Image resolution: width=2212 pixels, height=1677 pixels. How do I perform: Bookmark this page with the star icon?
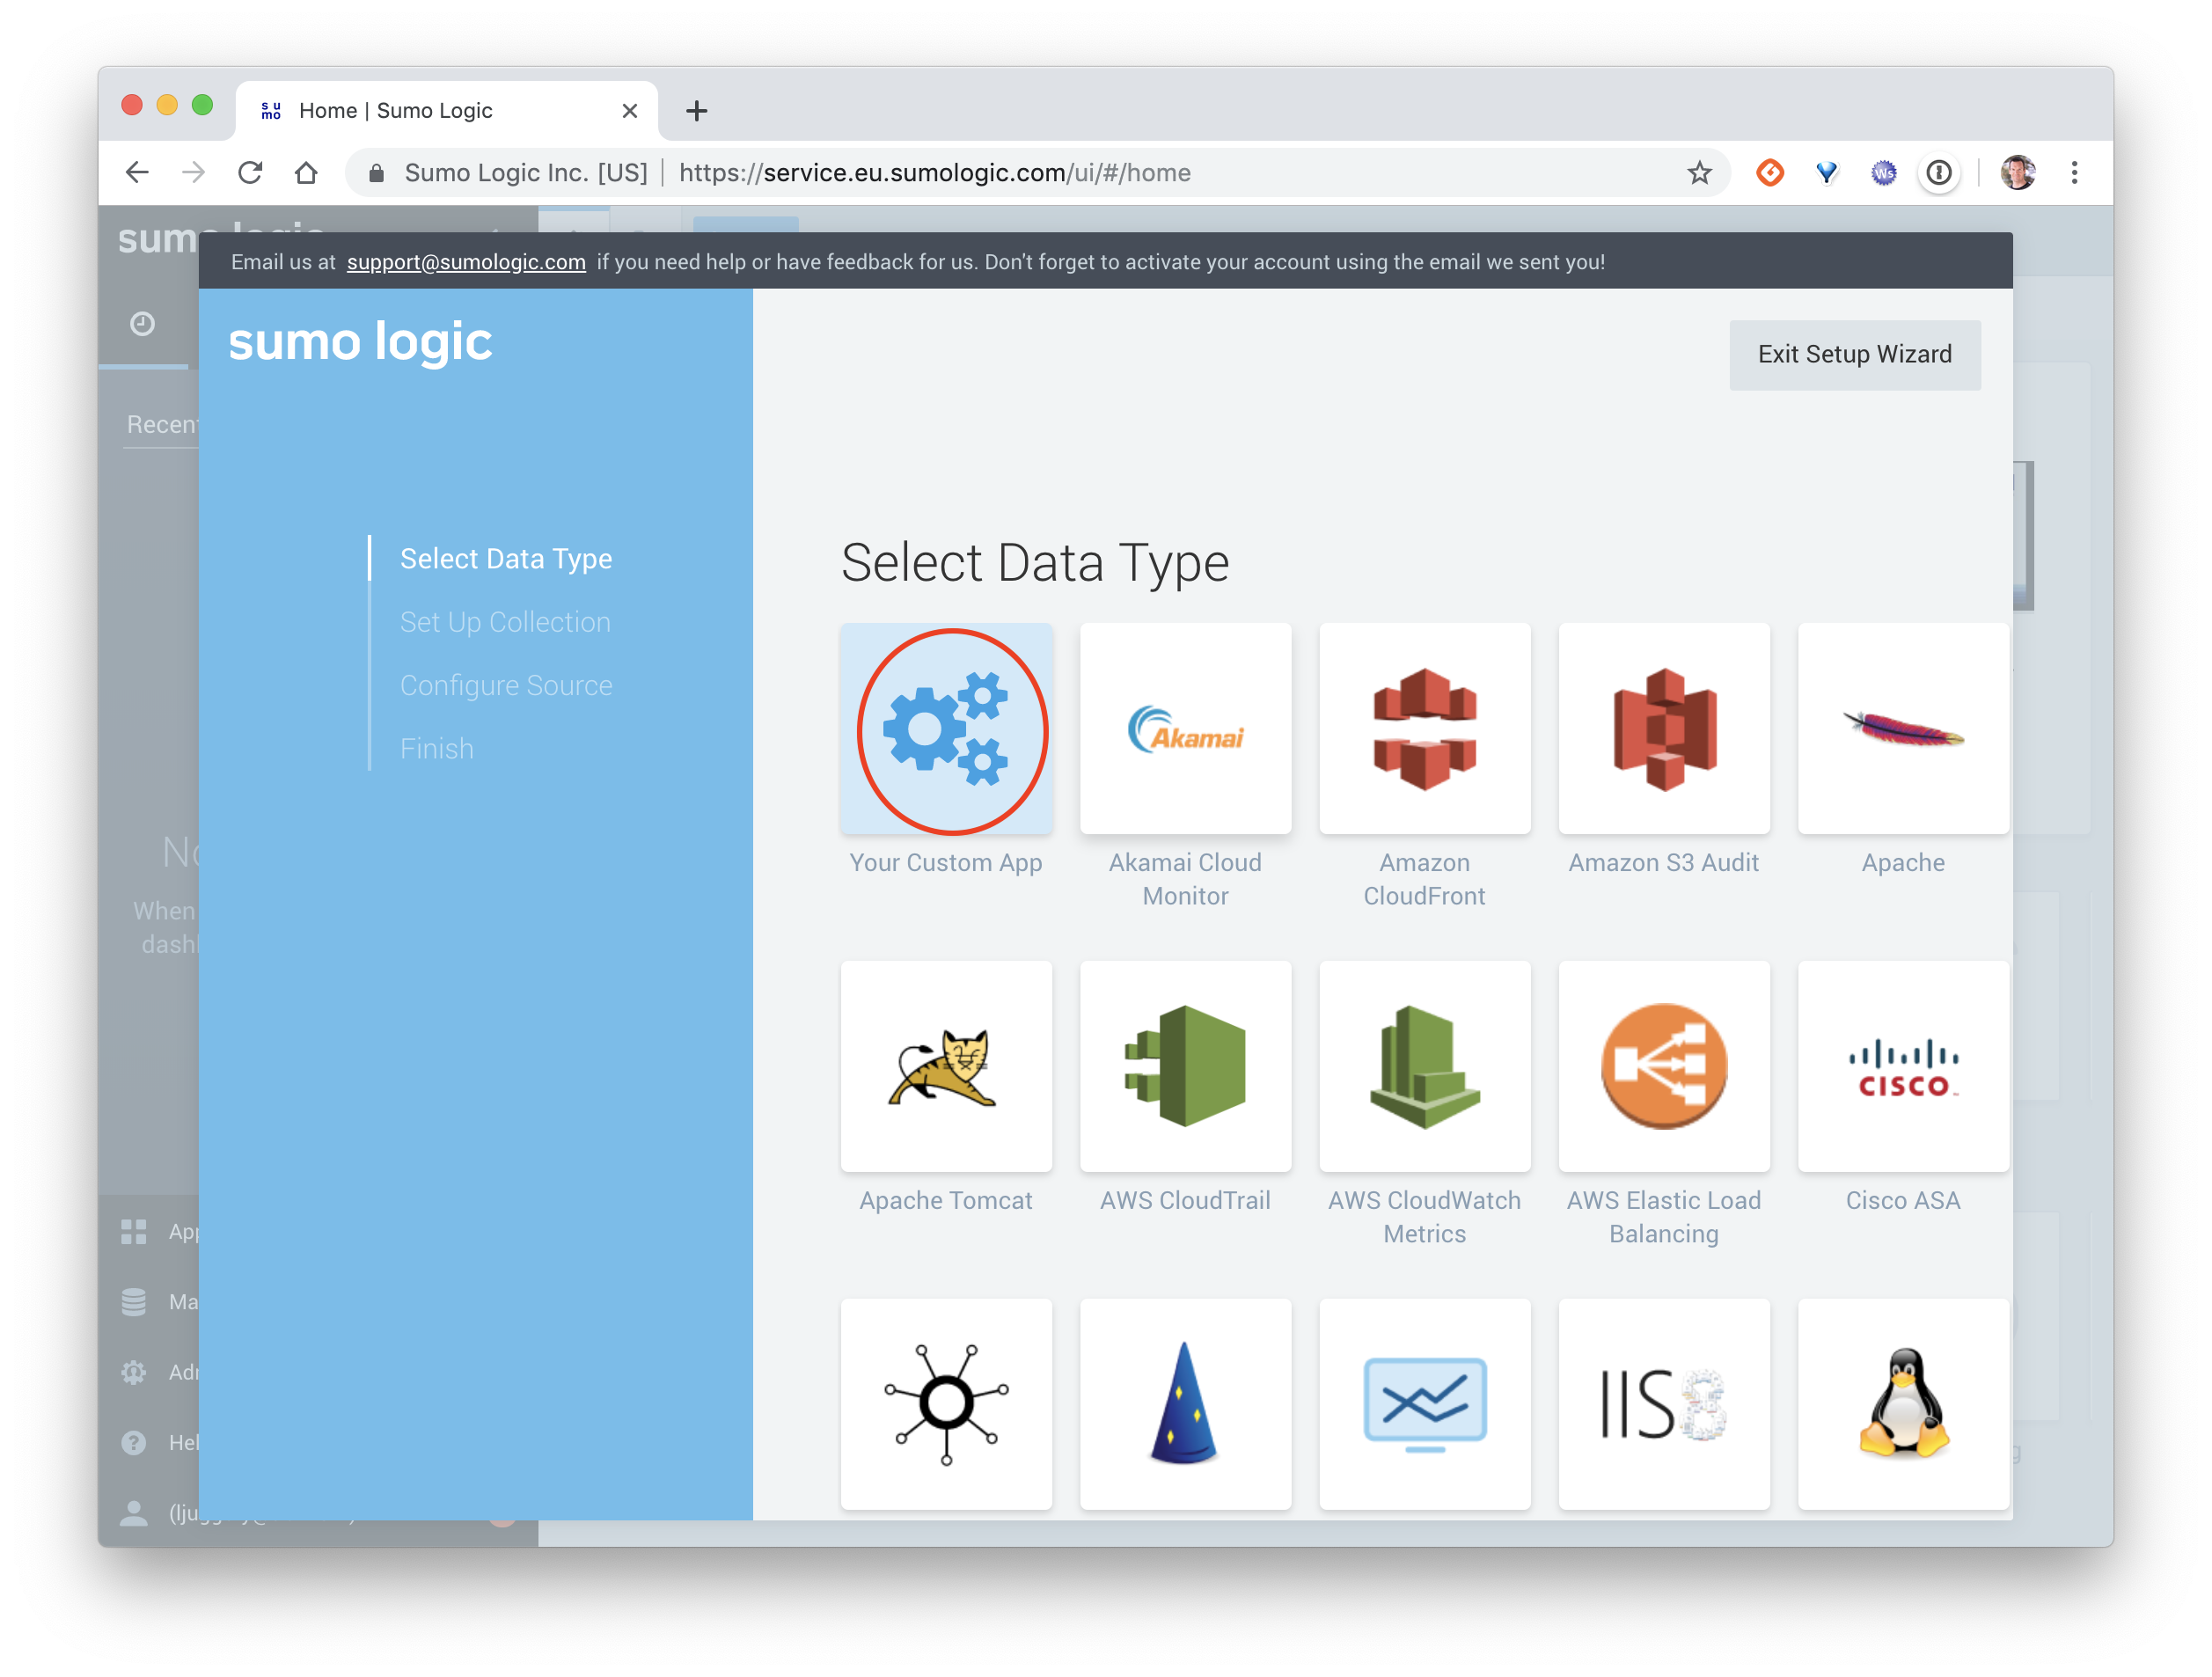[1699, 173]
